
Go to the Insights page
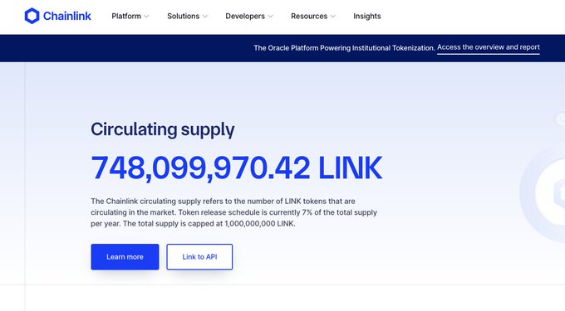366,17
